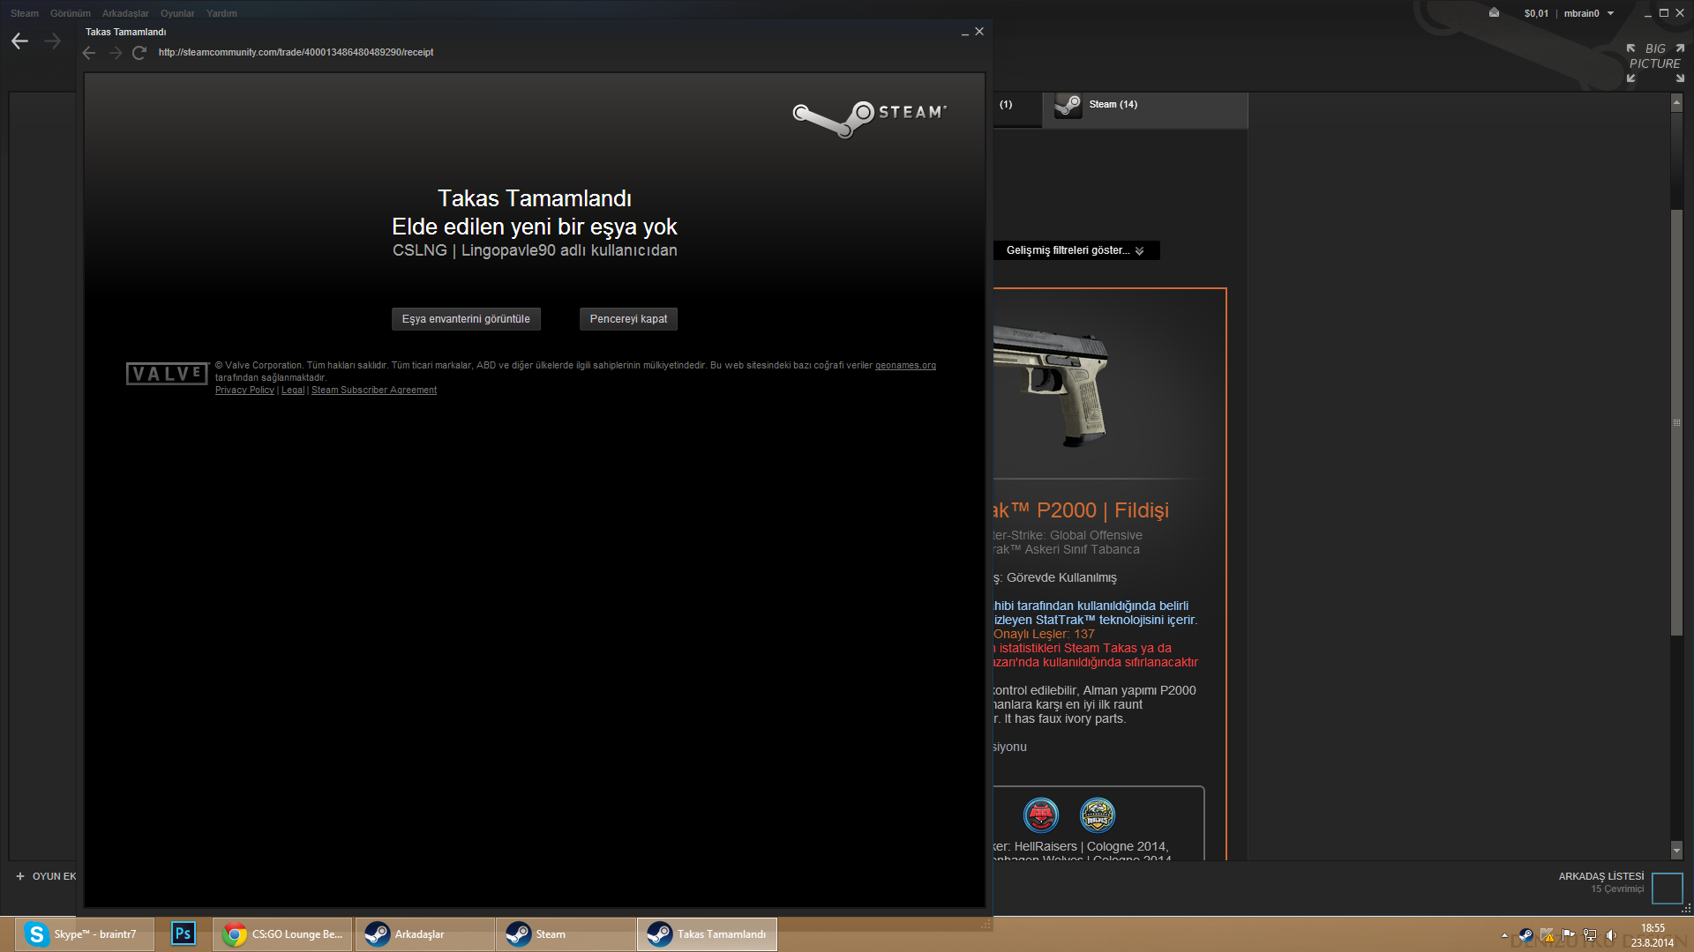Open the Oyunlar menu

pyautogui.click(x=177, y=13)
